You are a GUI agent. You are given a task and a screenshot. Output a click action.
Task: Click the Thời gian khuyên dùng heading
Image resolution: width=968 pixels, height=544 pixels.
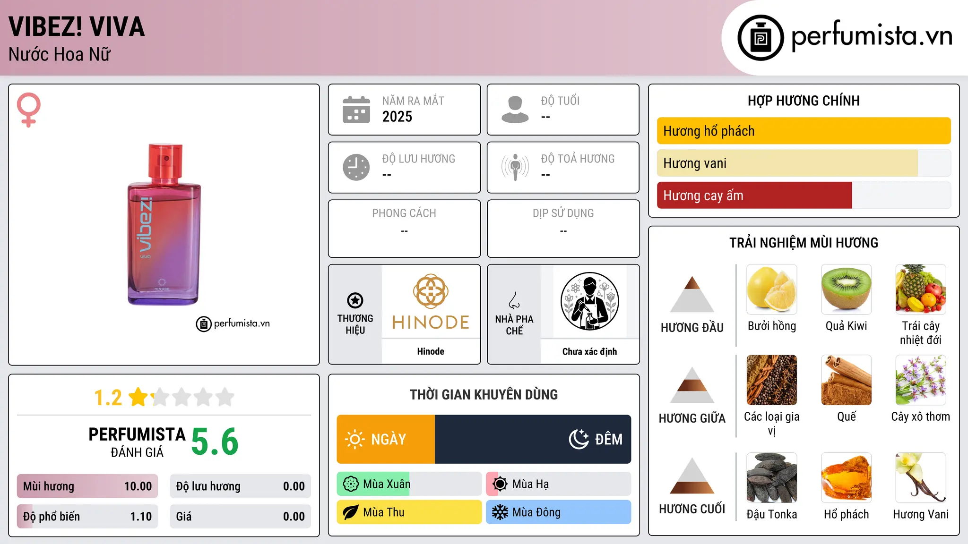(x=484, y=394)
